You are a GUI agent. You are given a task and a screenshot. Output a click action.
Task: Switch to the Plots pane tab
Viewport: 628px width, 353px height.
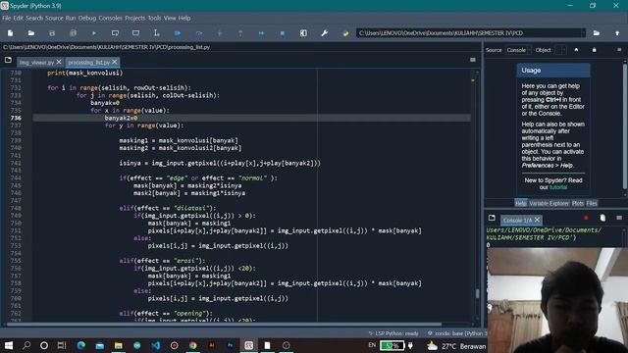tap(578, 203)
